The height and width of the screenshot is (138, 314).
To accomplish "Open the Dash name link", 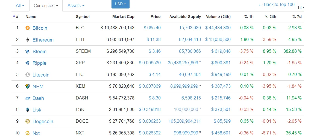I will 38,98.
